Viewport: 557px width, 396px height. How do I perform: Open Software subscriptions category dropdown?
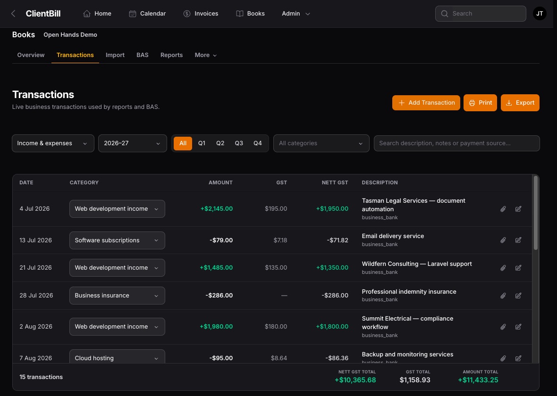[117, 240]
